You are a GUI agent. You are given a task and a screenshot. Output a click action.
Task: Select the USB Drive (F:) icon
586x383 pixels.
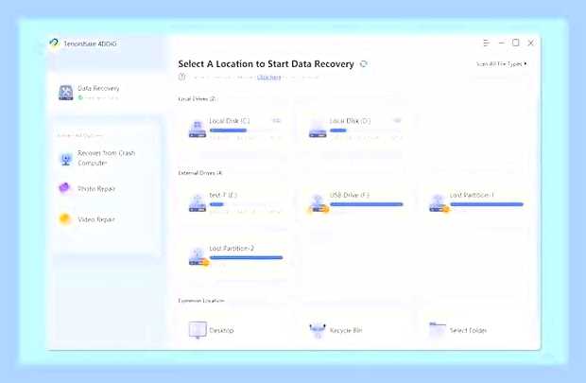(319, 203)
